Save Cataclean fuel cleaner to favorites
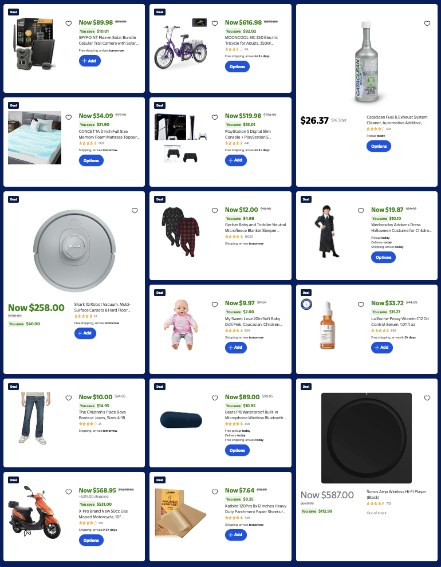Image resolution: width=441 pixels, height=567 pixels. pyautogui.click(x=427, y=23)
